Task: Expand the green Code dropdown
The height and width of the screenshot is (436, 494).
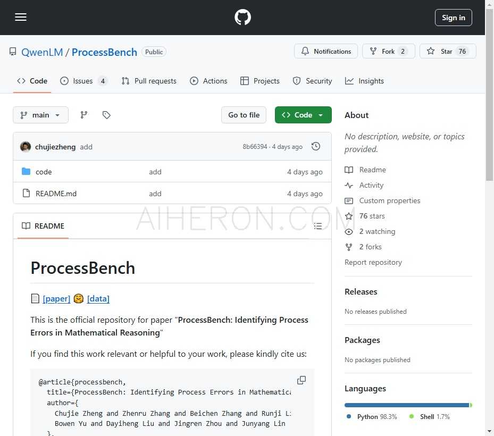Action: [303, 115]
